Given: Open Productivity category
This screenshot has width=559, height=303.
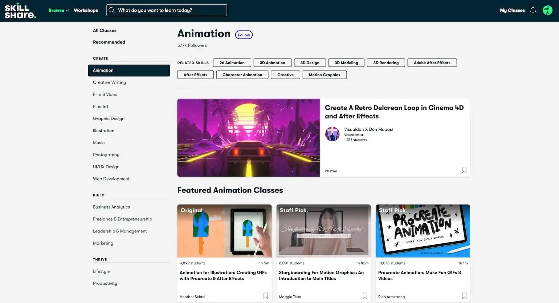Looking at the screenshot, I should [x=105, y=283].
